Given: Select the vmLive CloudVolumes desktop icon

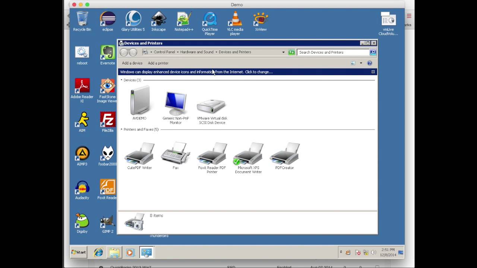Looking at the screenshot, I should [x=388, y=23].
